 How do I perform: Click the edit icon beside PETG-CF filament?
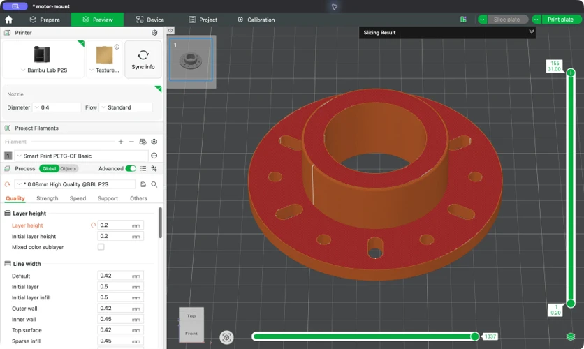(x=154, y=156)
